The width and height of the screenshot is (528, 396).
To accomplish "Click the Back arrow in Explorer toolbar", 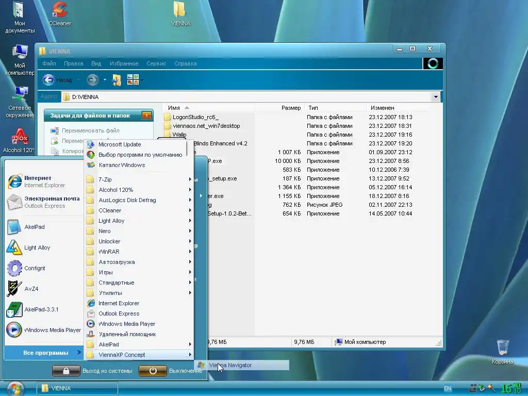I will coord(48,80).
